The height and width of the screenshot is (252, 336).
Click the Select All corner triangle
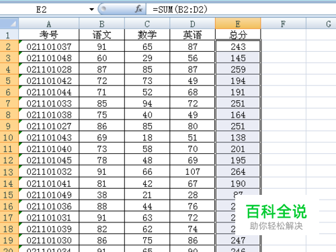click(9, 24)
